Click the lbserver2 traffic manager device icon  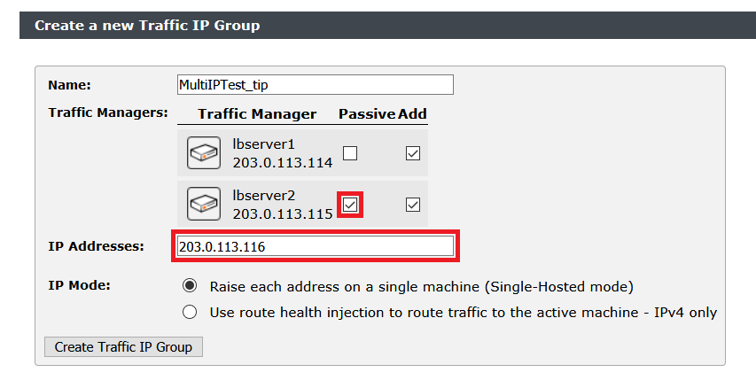point(204,204)
